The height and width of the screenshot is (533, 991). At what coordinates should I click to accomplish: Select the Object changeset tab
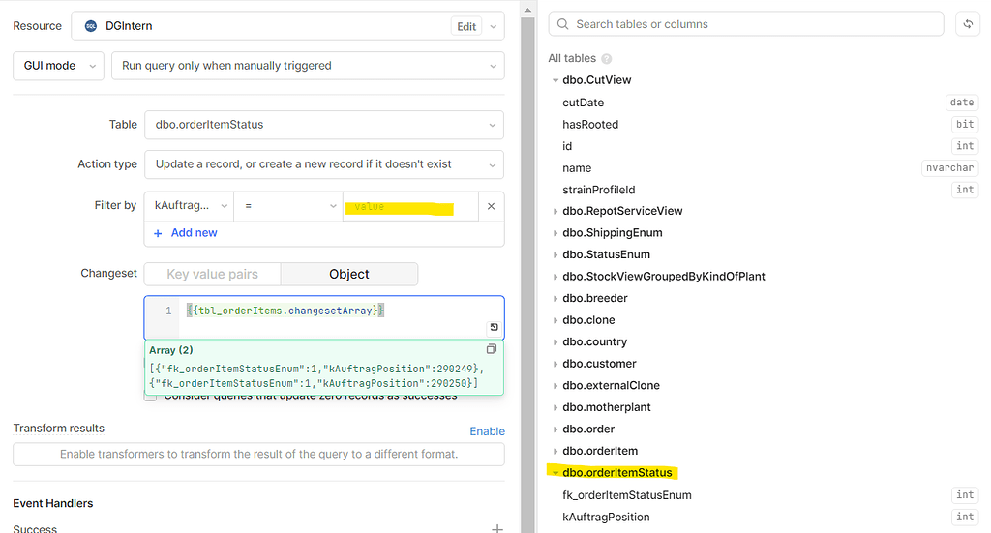(x=348, y=274)
